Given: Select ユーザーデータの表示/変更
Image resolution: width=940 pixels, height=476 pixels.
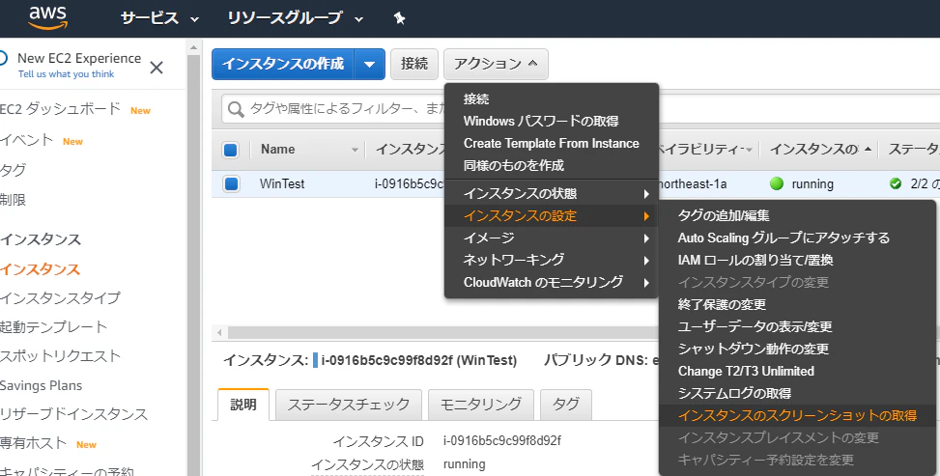Looking at the screenshot, I should coord(755,326).
